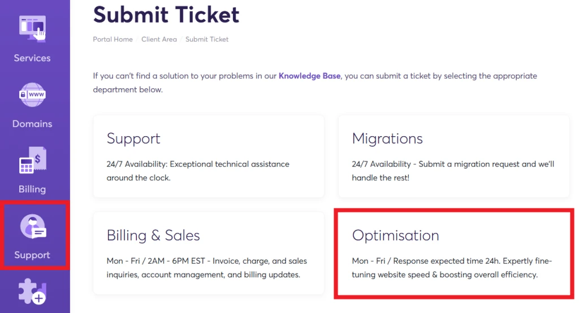This screenshot has width=579, height=313.
Task: Click the Domains www globe icon
Action: pyautogui.click(x=32, y=94)
